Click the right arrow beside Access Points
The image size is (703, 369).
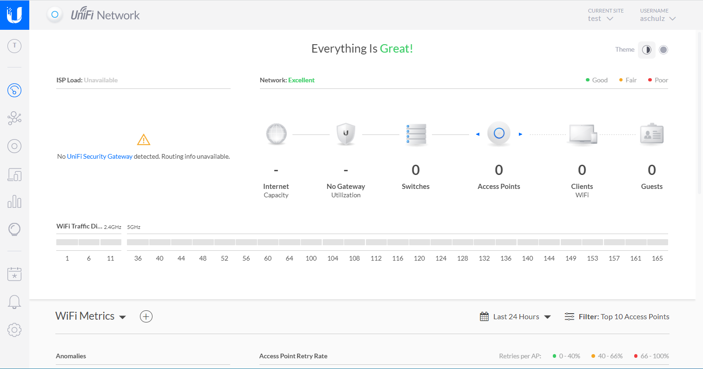pos(521,134)
